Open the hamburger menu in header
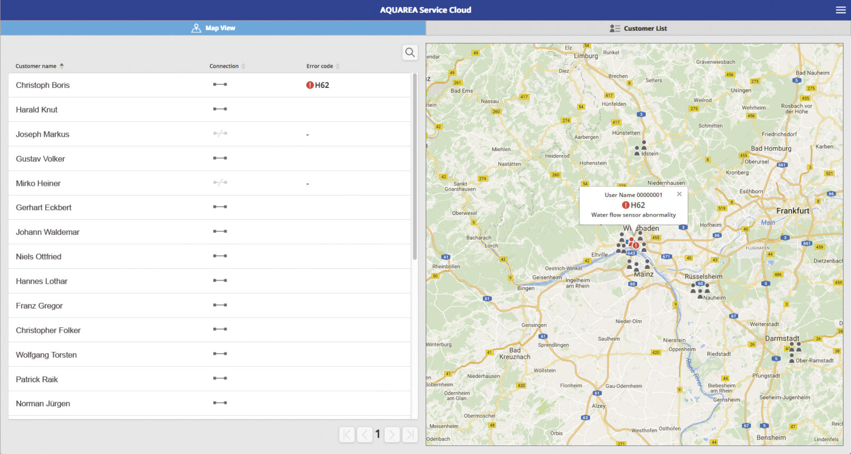 tap(840, 10)
